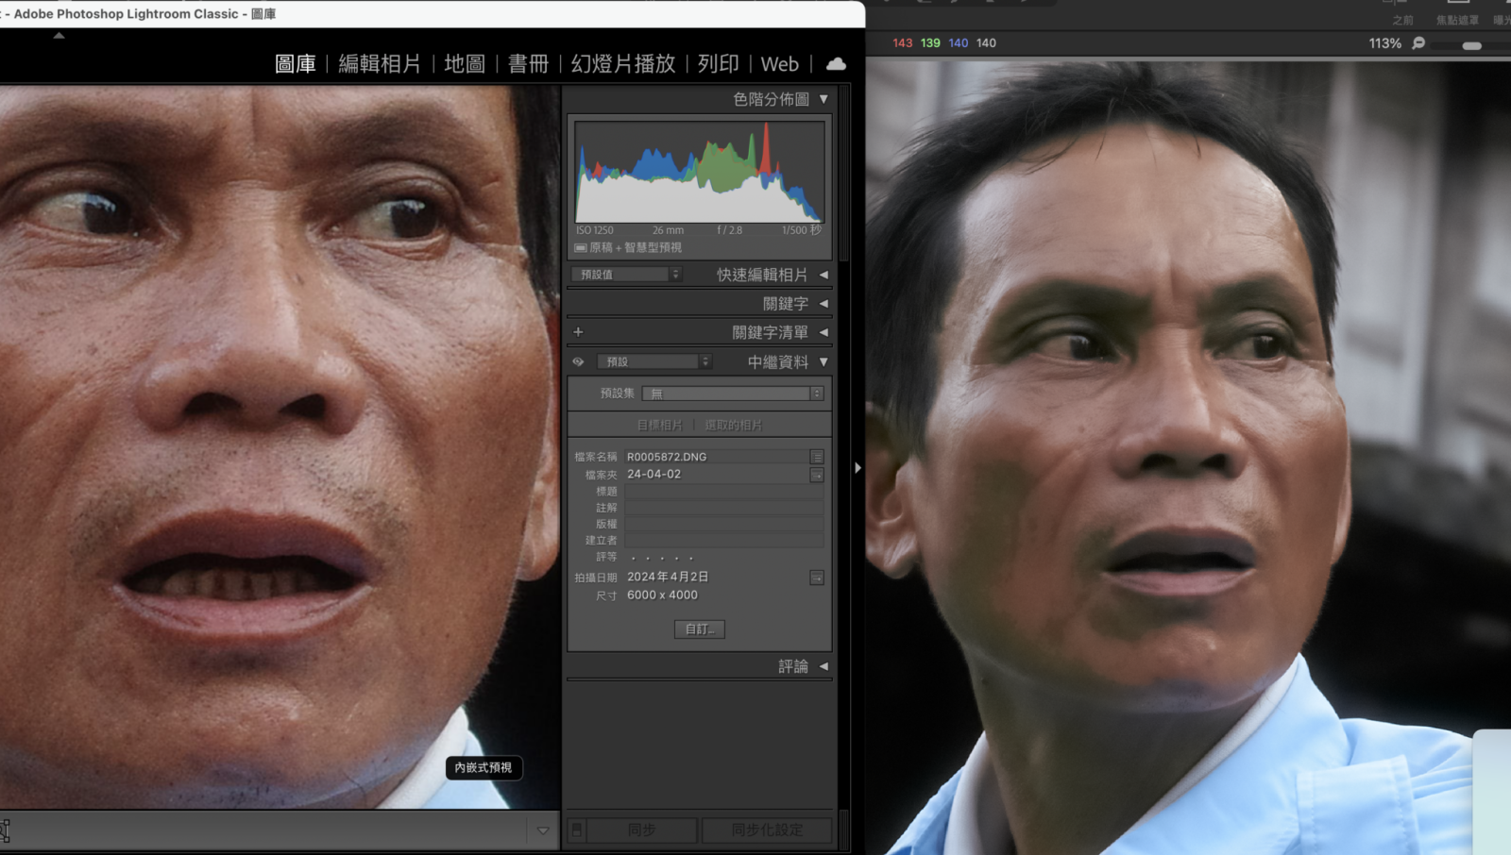This screenshot has width=1511, height=855.
Task: Click the 版權 copyright input field
Action: pyautogui.click(x=723, y=524)
